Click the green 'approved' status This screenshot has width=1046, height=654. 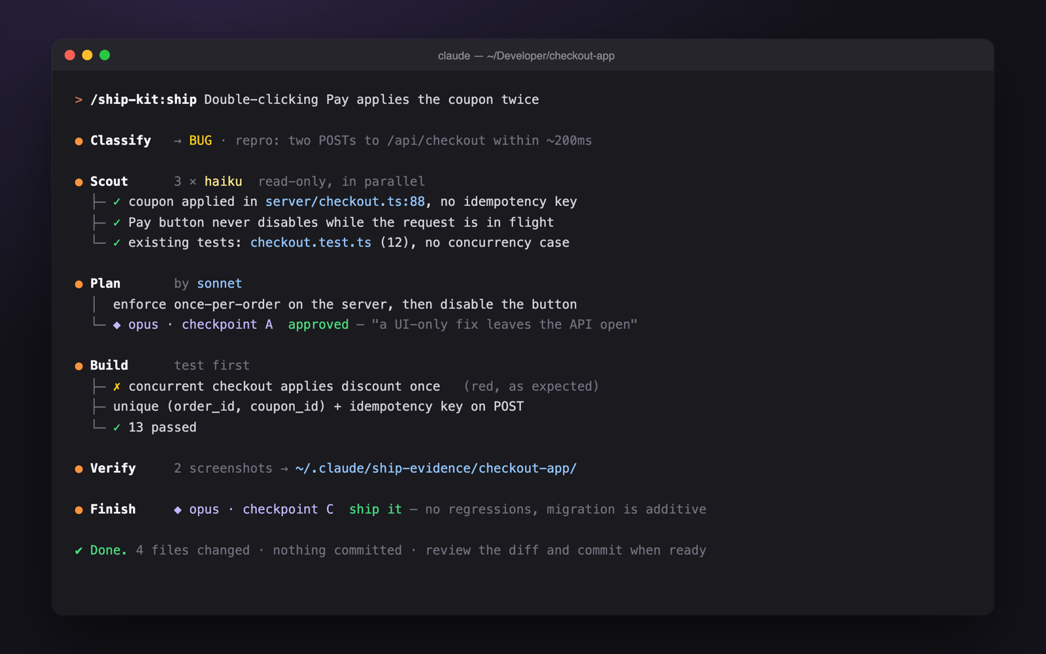coord(318,324)
